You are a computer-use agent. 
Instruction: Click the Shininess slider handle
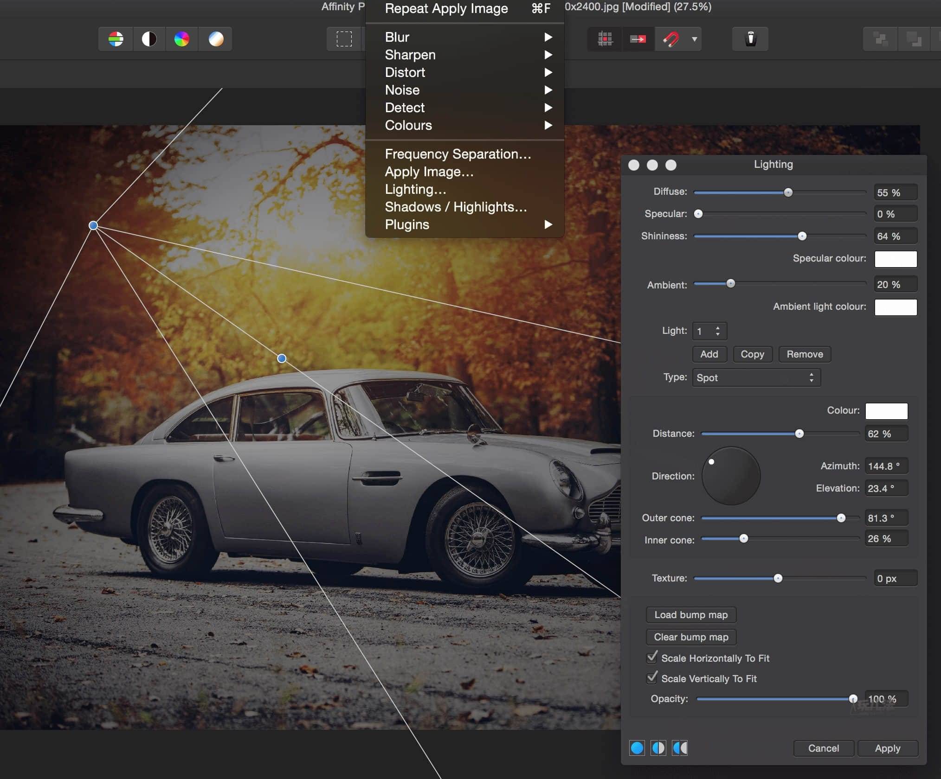click(802, 236)
